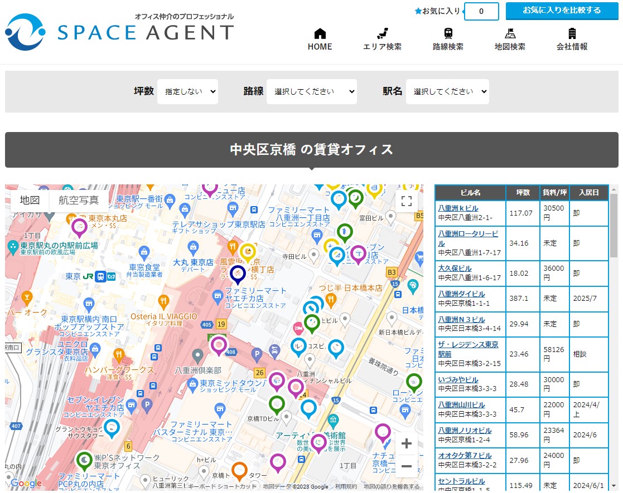Image resolution: width=623 pixels, height=493 pixels.
Task: Switch map to 航空写真 view
Action: 79,201
